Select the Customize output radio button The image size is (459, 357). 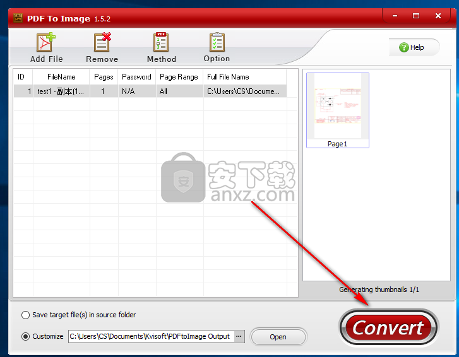(x=26, y=336)
